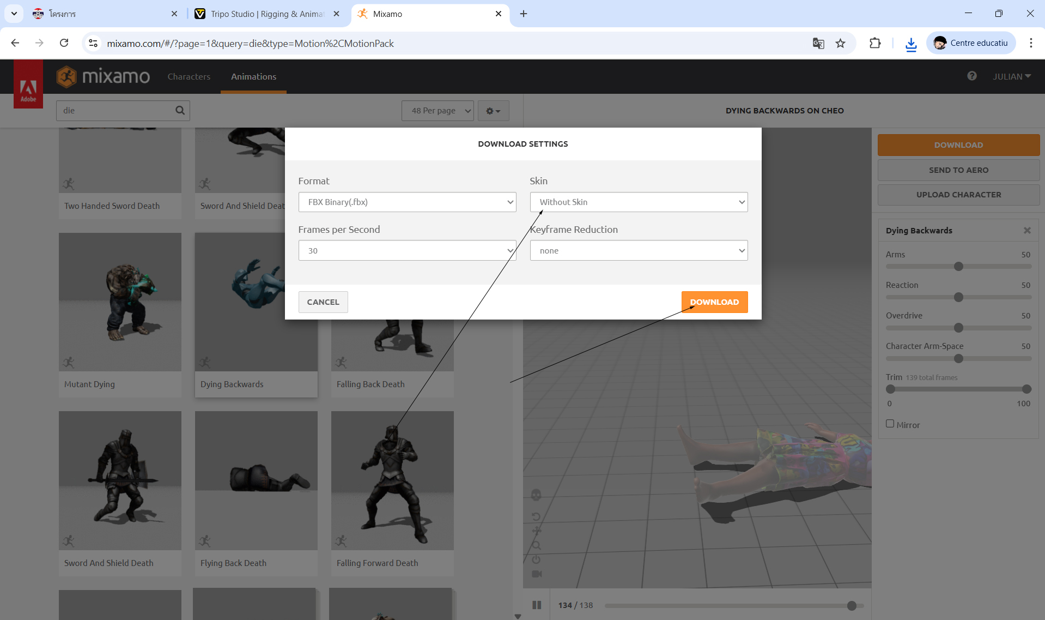Open the Keyframe Reduction dropdown

(x=639, y=251)
